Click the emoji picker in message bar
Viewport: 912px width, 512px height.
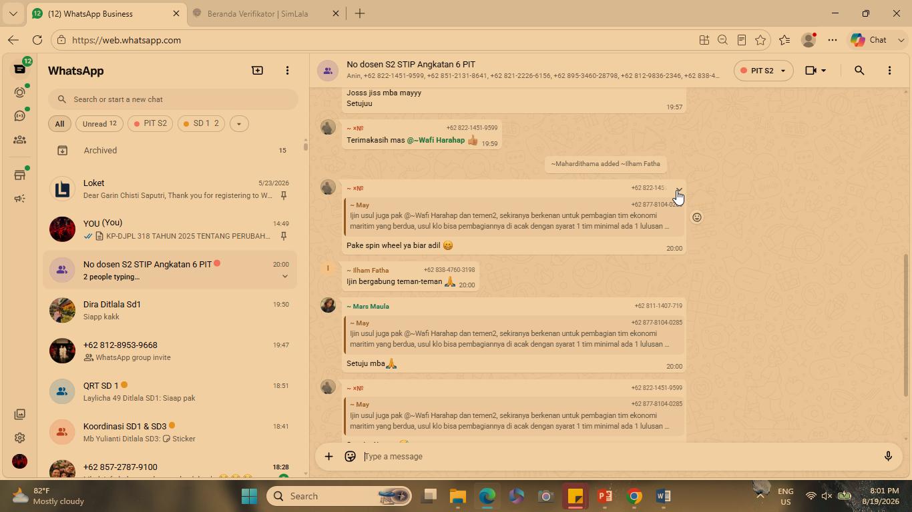pos(350,456)
